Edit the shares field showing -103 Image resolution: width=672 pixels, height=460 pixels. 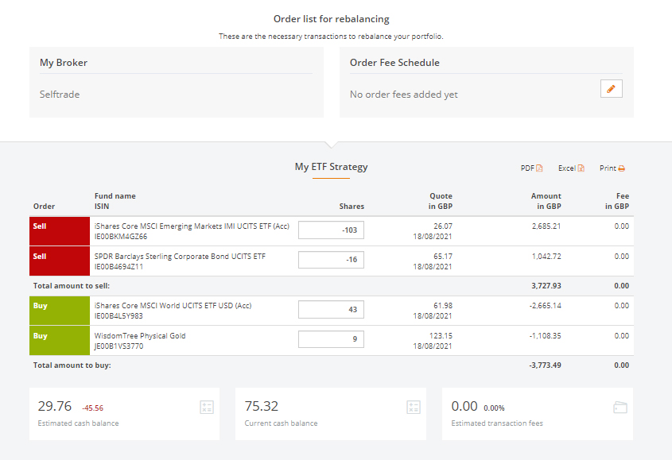(331, 230)
